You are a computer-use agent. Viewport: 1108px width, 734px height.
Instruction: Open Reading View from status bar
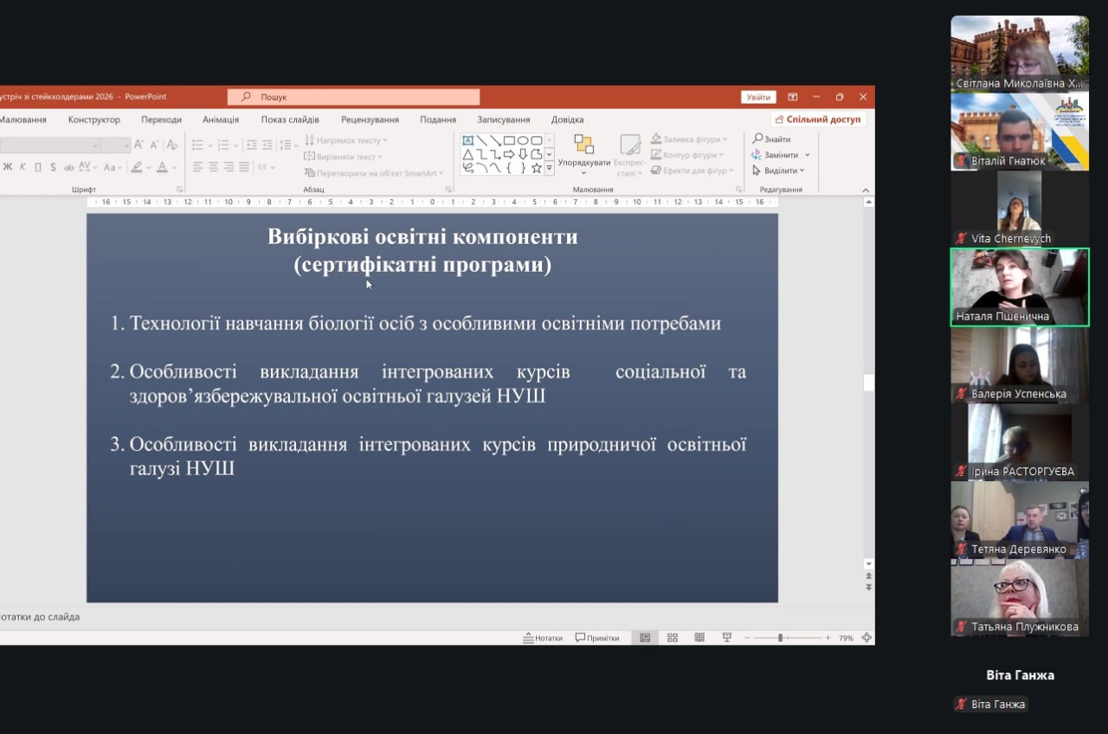[699, 638]
